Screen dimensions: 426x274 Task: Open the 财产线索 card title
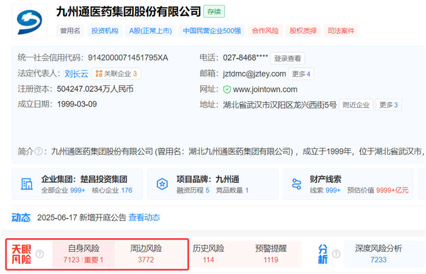click(326, 179)
